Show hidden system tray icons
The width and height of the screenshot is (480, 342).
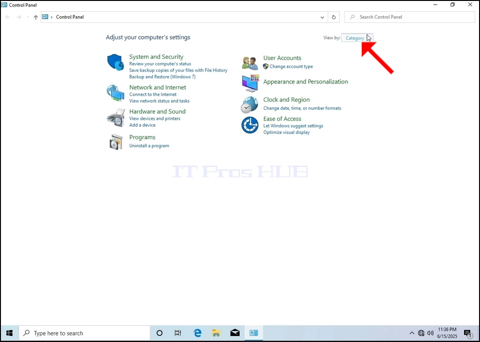coord(412,333)
